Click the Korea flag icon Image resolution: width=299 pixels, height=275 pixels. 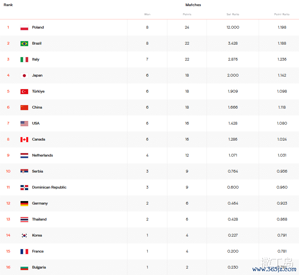pyautogui.click(x=24, y=235)
